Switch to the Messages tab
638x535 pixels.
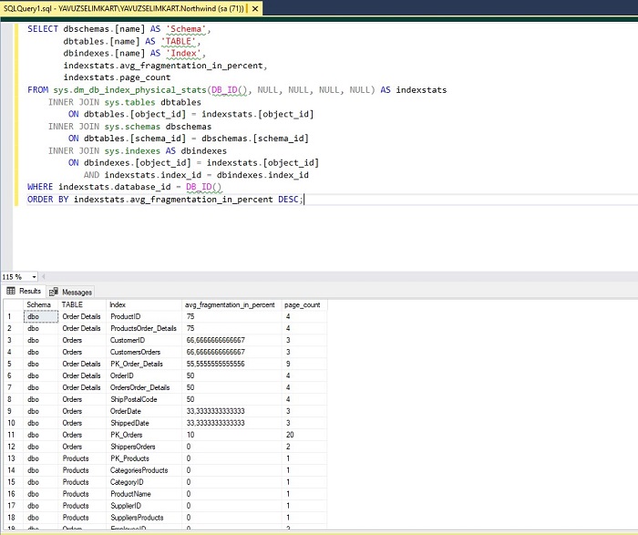click(x=71, y=293)
